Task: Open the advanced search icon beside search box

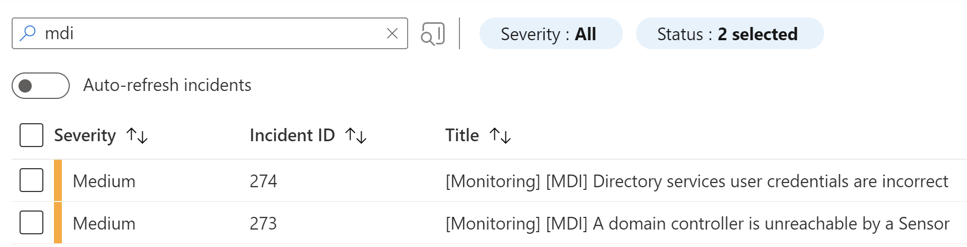Action: [x=432, y=34]
